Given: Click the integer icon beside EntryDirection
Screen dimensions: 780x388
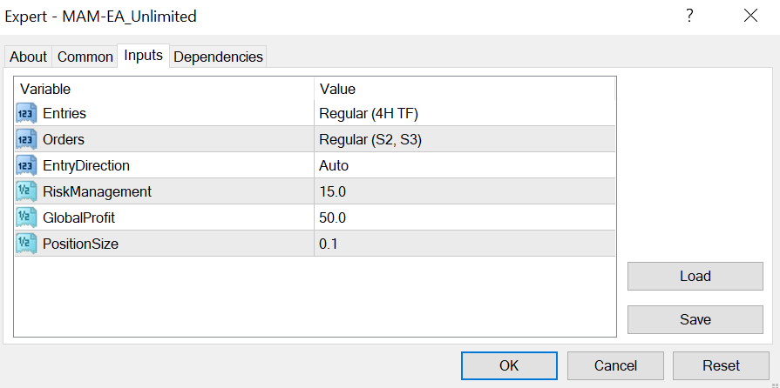Looking at the screenshot, I should (x=25, y=165).
